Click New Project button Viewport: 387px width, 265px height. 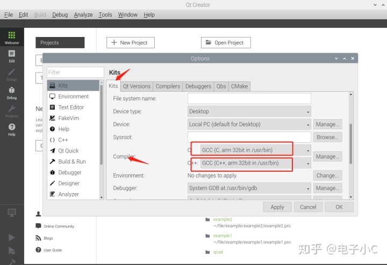(130, 42)
